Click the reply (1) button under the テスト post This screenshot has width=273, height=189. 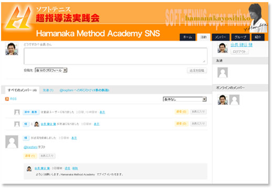click(x=30, y=156)
